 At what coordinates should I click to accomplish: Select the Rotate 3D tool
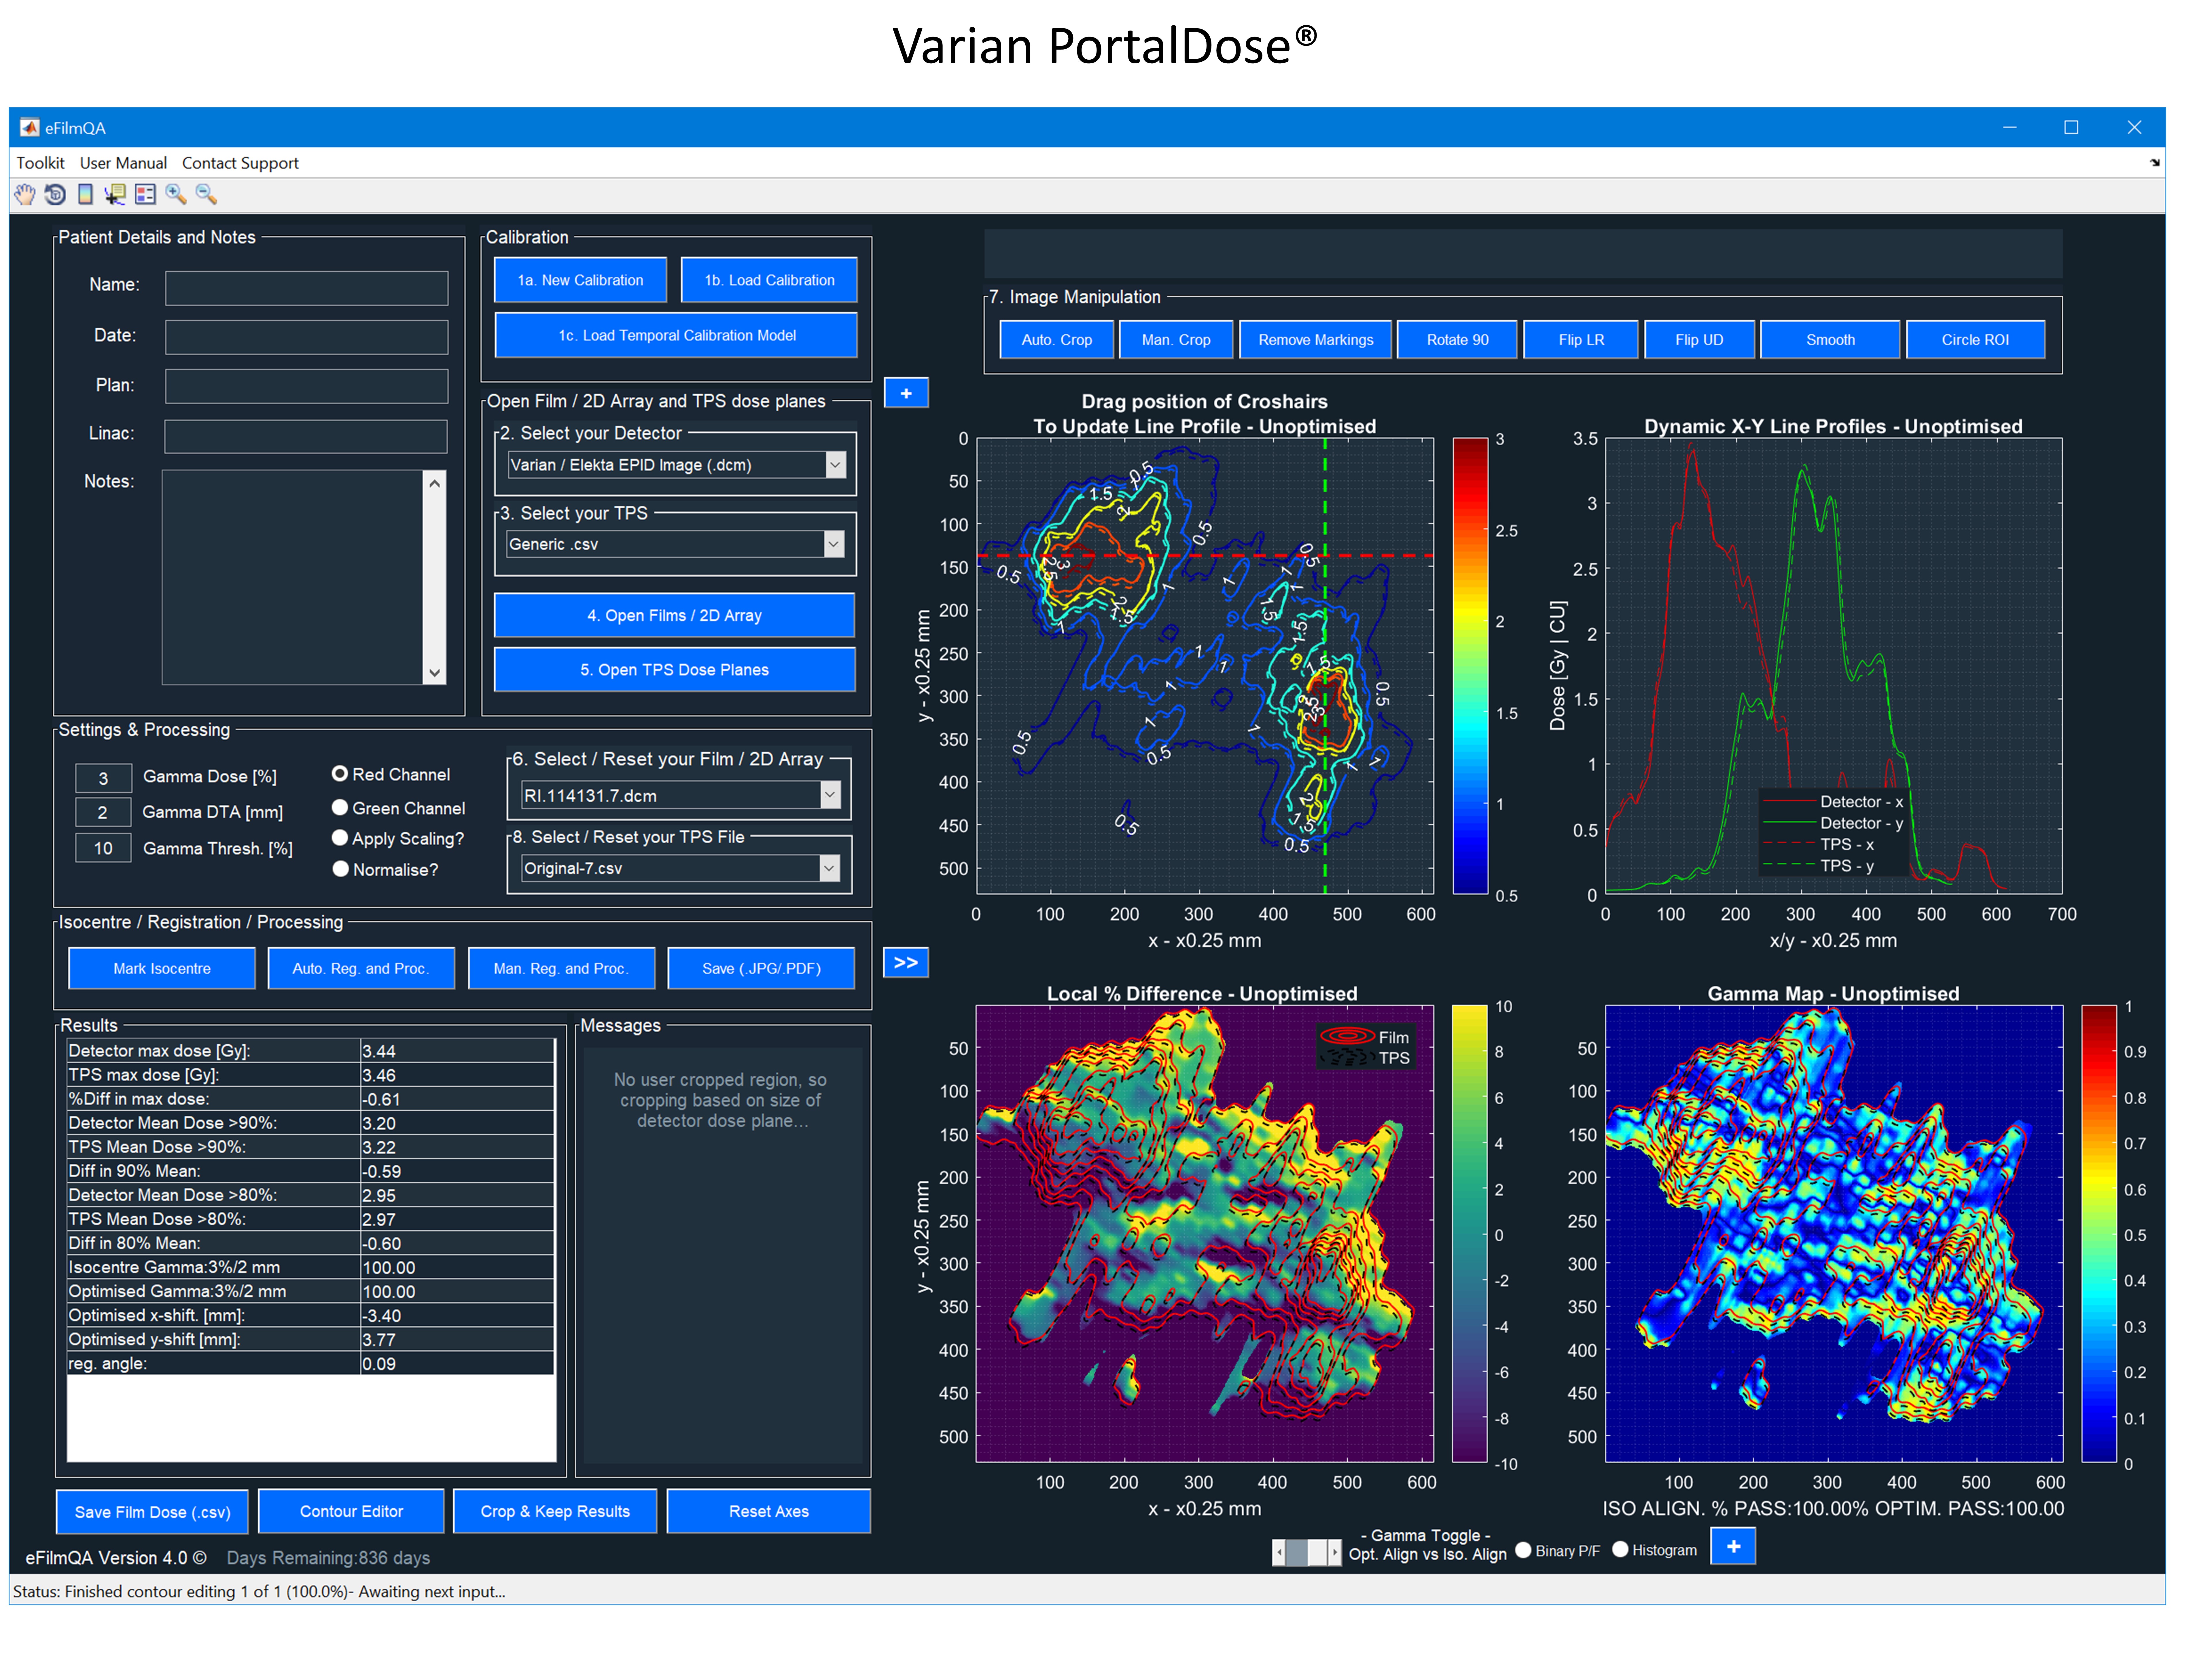click(55, 194)
